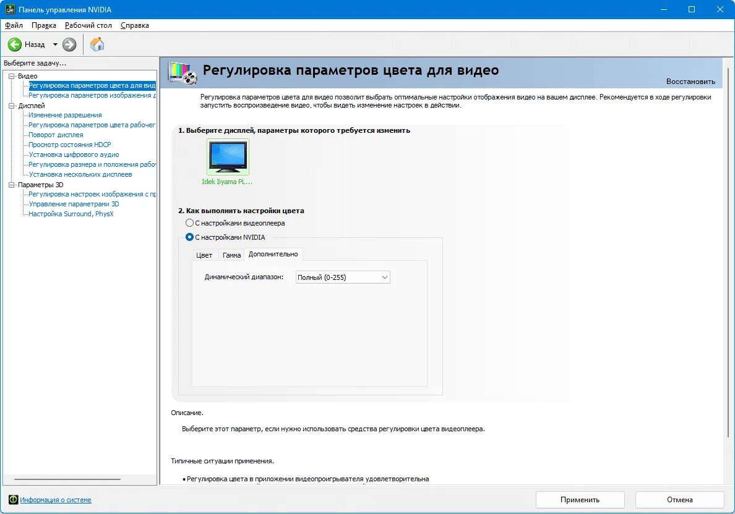Open Регулировка настроек изображения с просмотром
Screen dimensions: 735x514
coord(92,194)
